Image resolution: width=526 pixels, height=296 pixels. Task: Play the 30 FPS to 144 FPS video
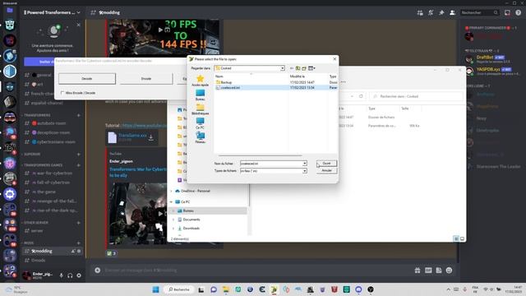(160, 30)
